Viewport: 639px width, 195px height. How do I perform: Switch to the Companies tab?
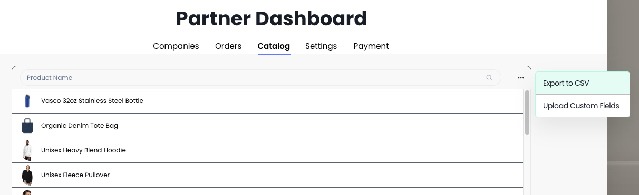click(176, 46)
